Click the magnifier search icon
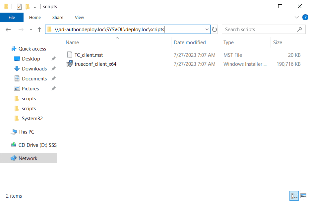 (299, 29)
